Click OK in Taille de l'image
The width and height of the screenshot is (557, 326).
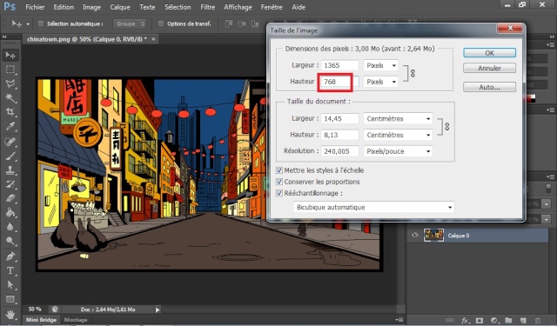click(x=489, y=53)
